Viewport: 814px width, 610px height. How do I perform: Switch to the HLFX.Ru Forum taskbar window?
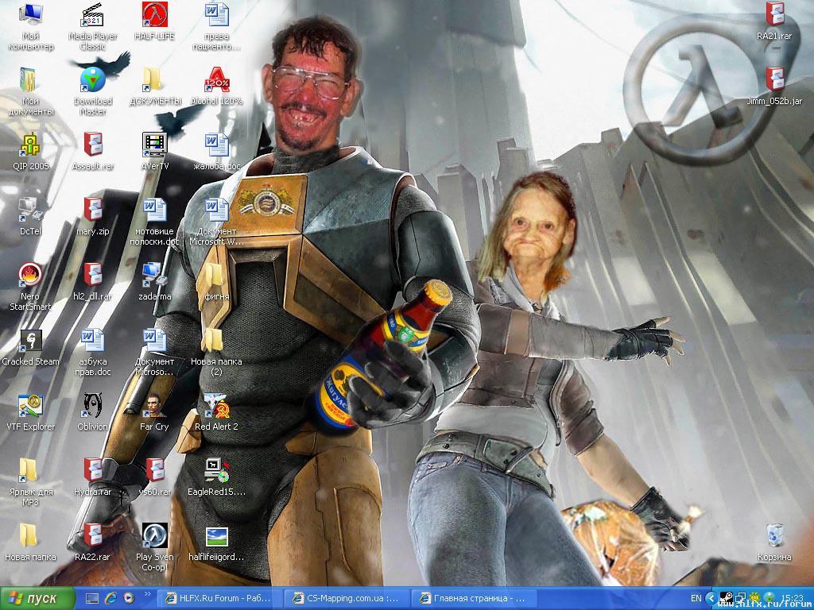[219, 599]
